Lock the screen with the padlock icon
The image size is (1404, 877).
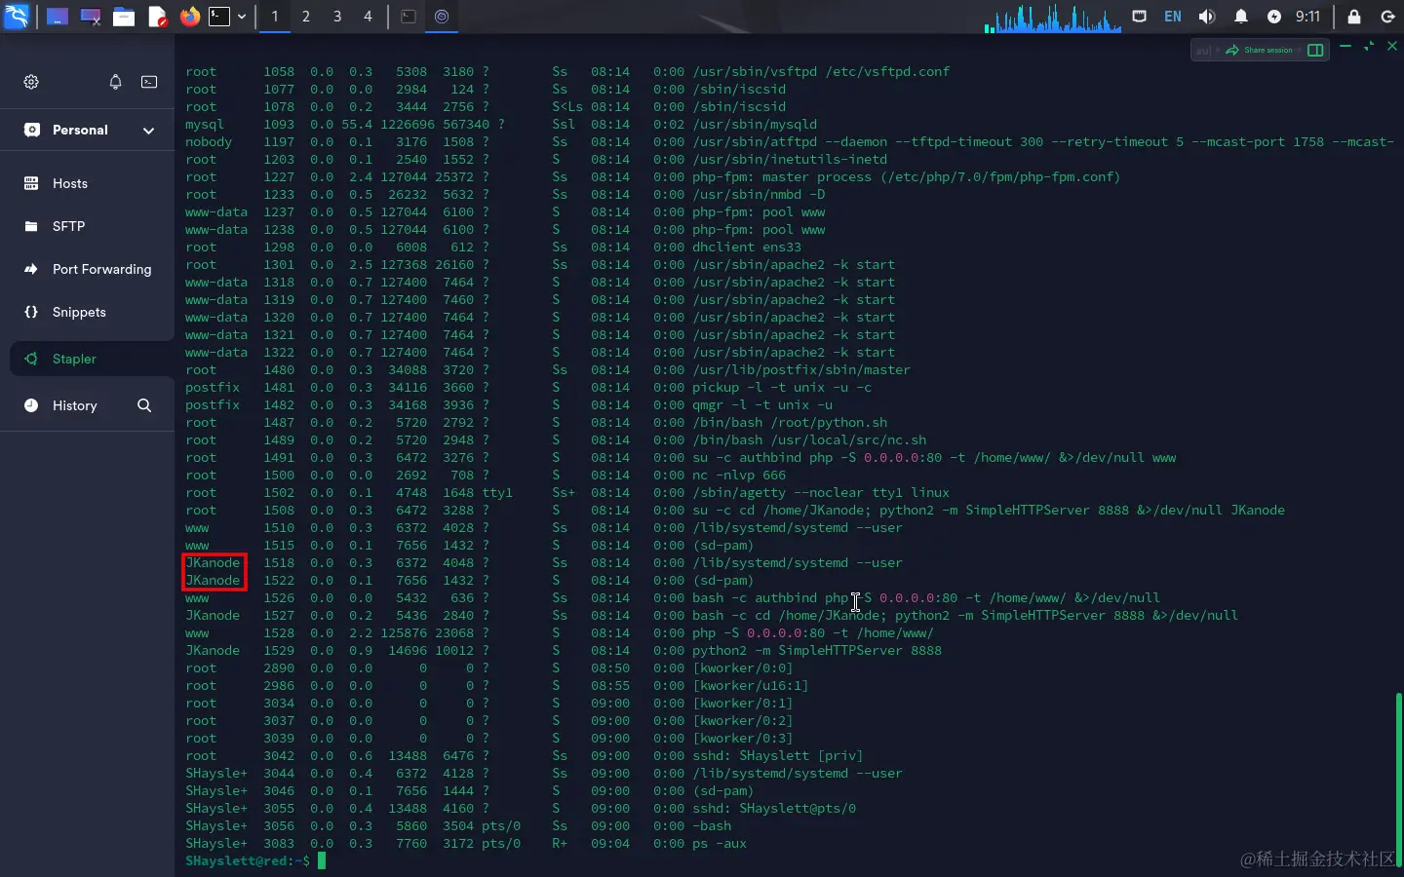coord(1354,17)
